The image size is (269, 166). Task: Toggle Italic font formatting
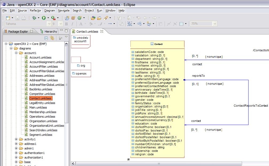tap(72, 24)
